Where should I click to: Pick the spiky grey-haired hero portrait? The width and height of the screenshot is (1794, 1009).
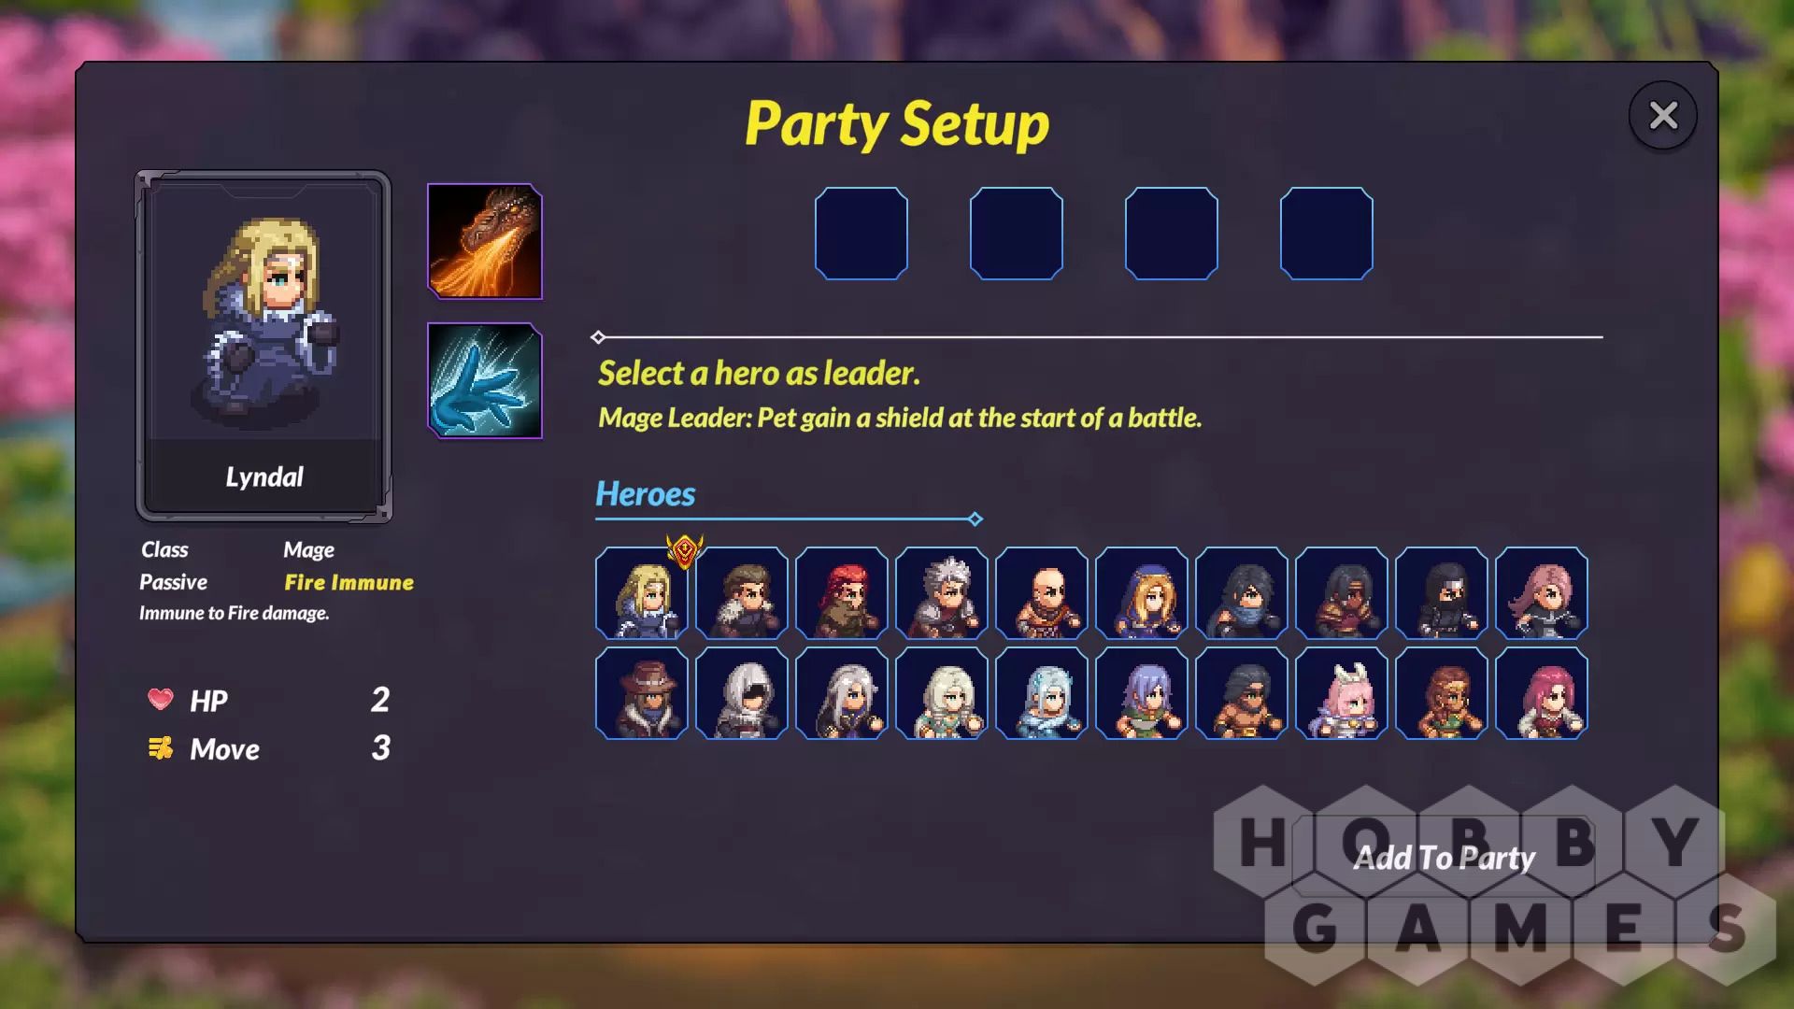(x=942, y=593)
